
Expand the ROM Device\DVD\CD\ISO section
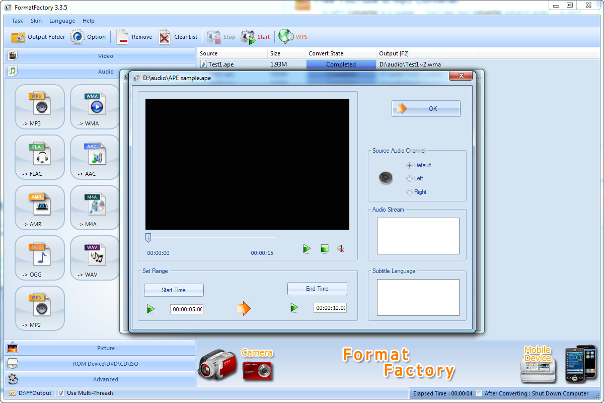point(100,364)
